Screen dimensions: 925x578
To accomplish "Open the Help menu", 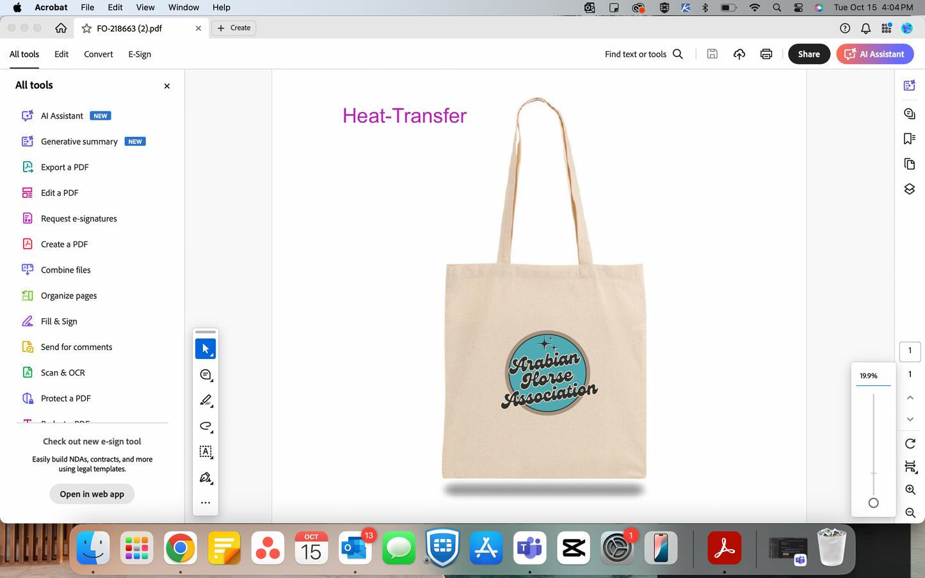I will pyautogui.click(x=221, y=8).
